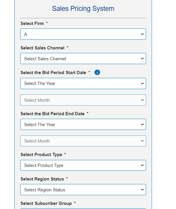
Task: Click the chevron arrow on Sales Channel field
Action: [142, 58]
